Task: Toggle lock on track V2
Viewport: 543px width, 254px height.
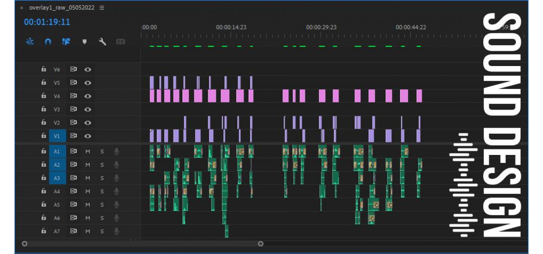Action: click(43, 122)
